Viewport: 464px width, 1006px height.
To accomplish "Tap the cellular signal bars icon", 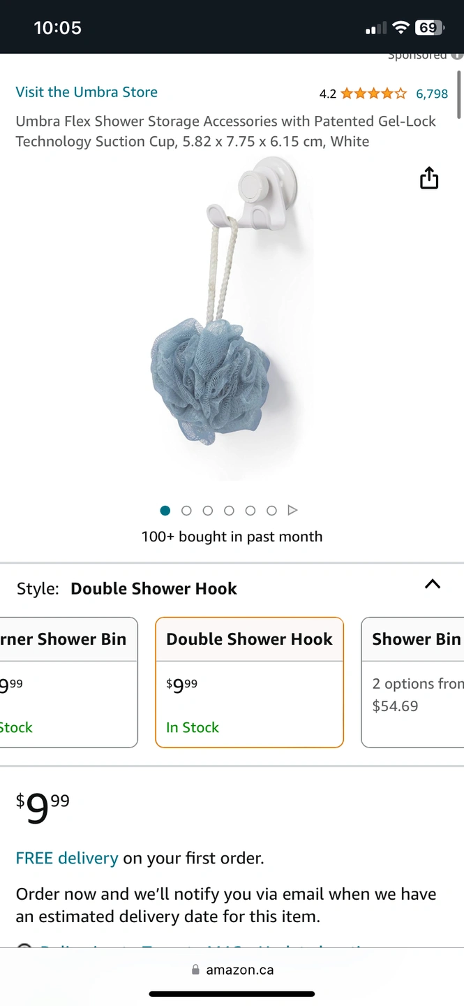I will point(375,29).
